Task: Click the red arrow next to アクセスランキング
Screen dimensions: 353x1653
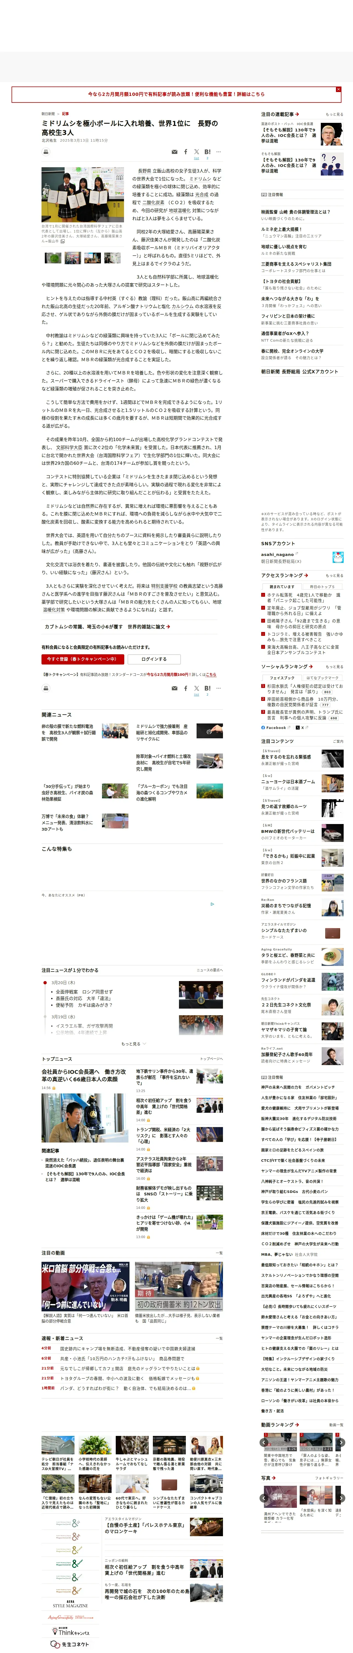Action: (306, 575)
